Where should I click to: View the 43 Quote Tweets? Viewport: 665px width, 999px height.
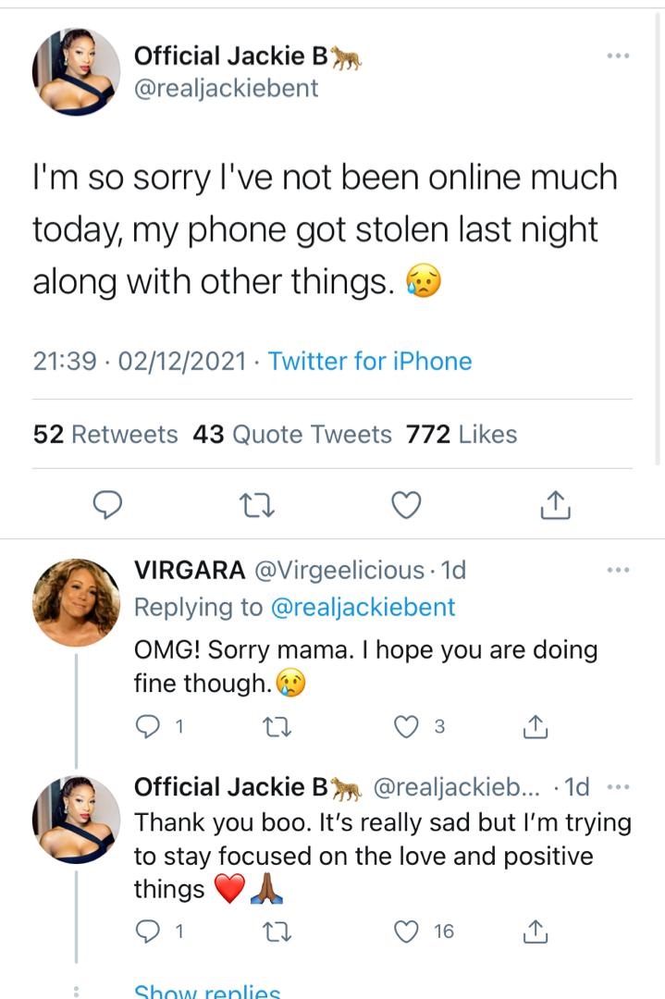292,434
